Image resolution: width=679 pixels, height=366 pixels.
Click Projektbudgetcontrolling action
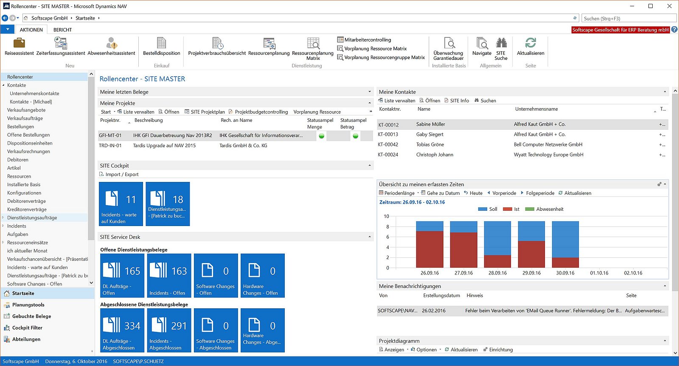pos(258,112)
